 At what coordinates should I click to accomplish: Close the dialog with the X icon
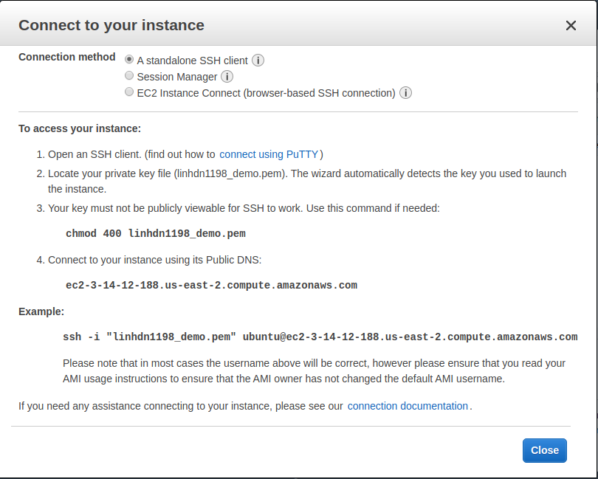571,26
